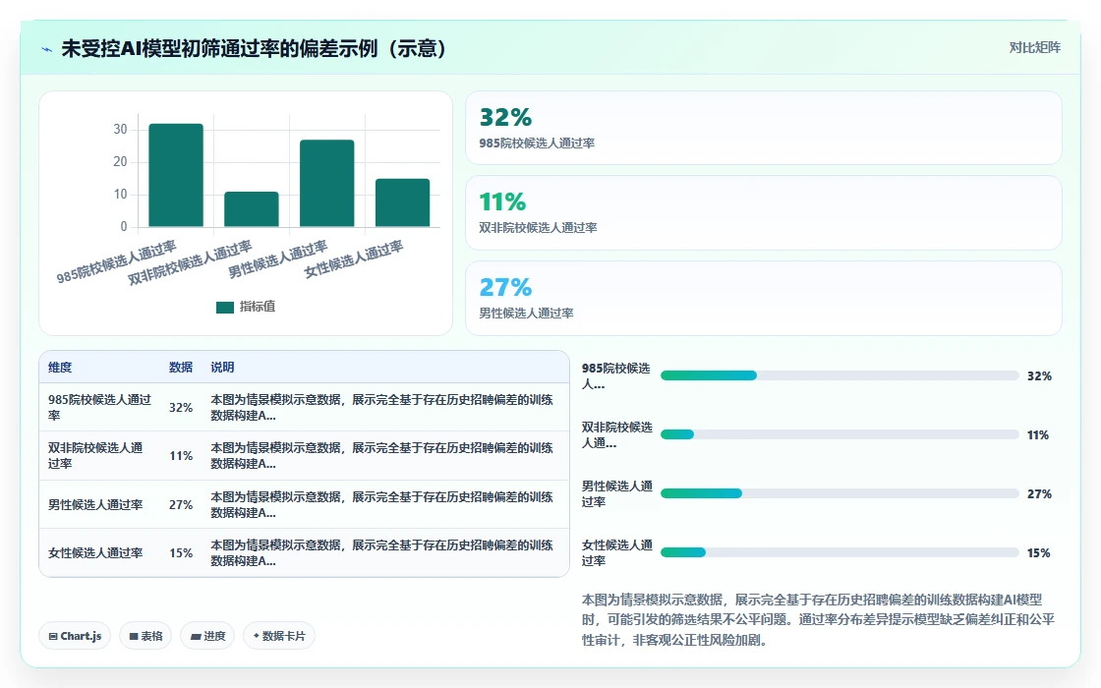Click the 数据 column header

tap(181, 368)
